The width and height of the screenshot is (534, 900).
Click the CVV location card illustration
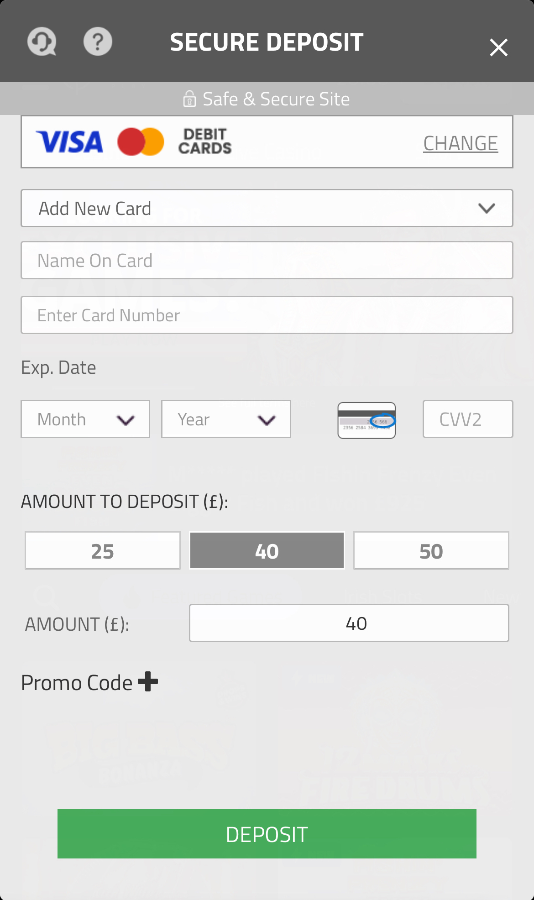coord(366,420)
